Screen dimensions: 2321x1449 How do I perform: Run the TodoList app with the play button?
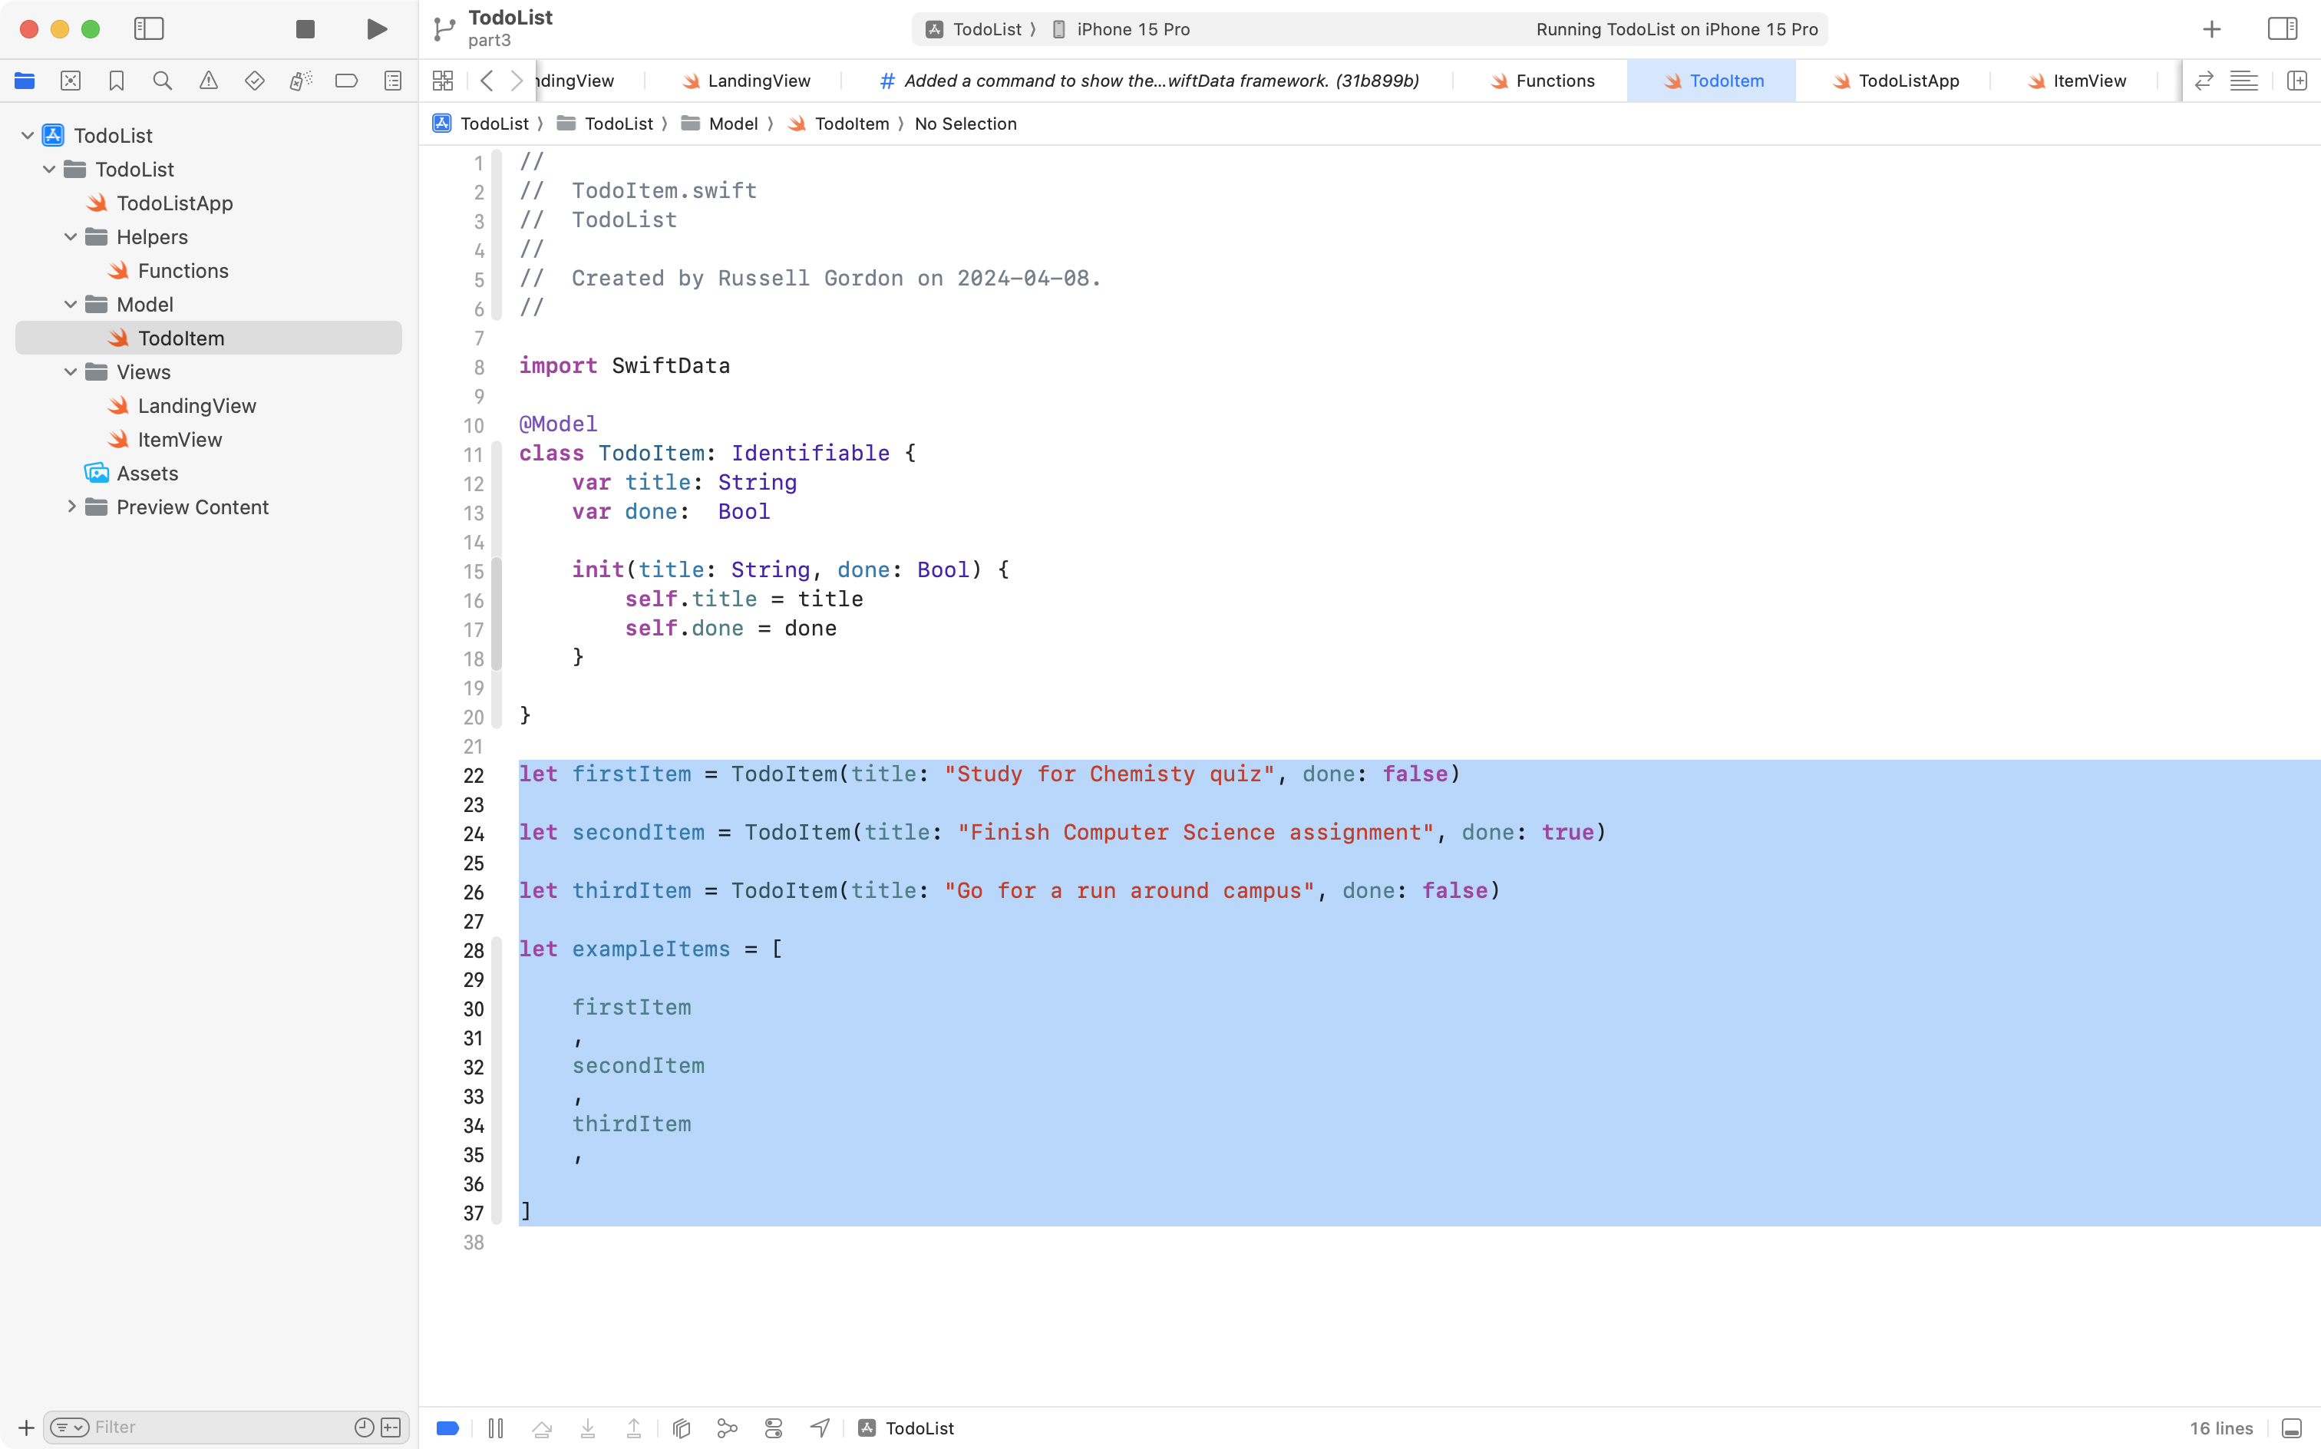click(x=375, y=28)
